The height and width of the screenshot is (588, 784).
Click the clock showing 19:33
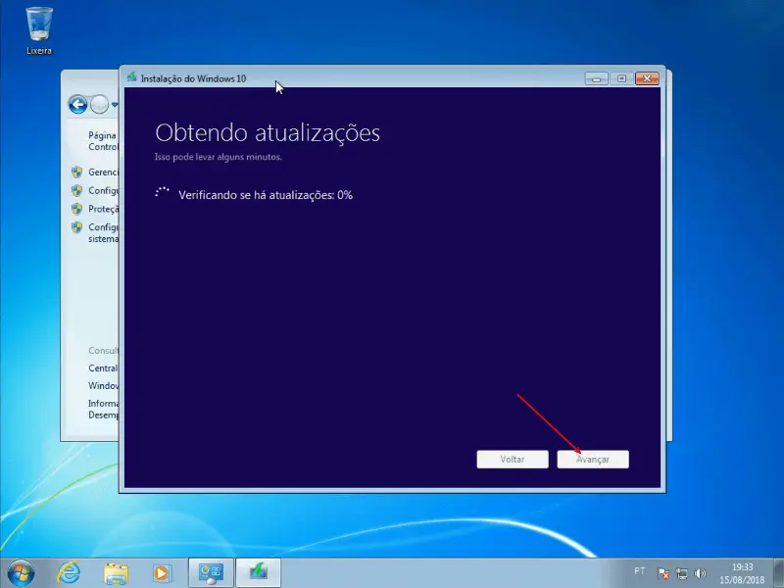tap(742, 573)
